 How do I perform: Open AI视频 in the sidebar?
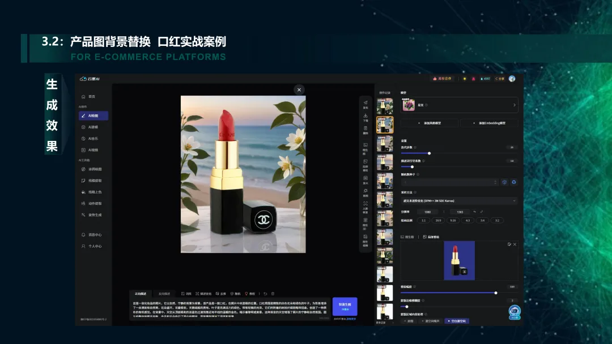90,150
